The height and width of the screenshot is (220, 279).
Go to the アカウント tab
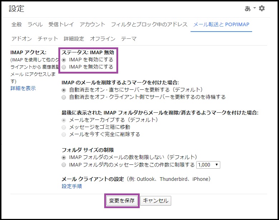[x=92, y=24]
